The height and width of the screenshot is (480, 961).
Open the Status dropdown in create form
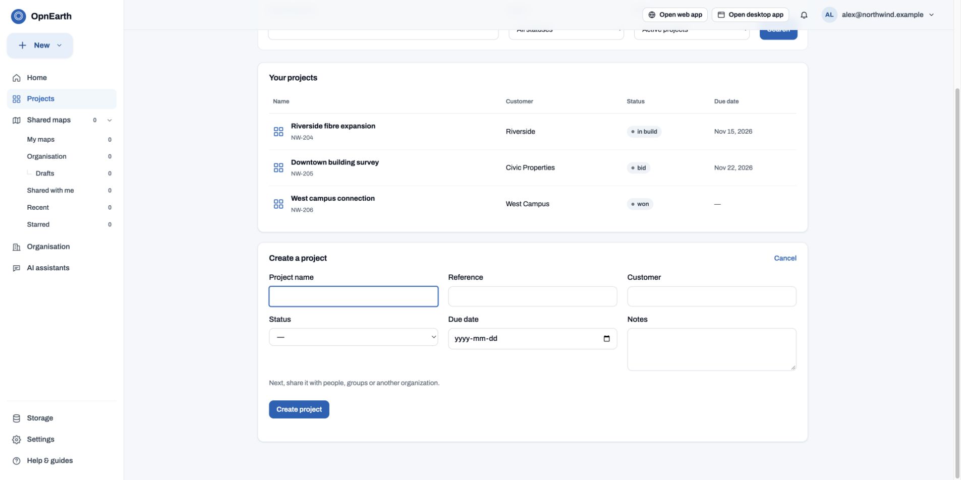(x=353, y=337)
